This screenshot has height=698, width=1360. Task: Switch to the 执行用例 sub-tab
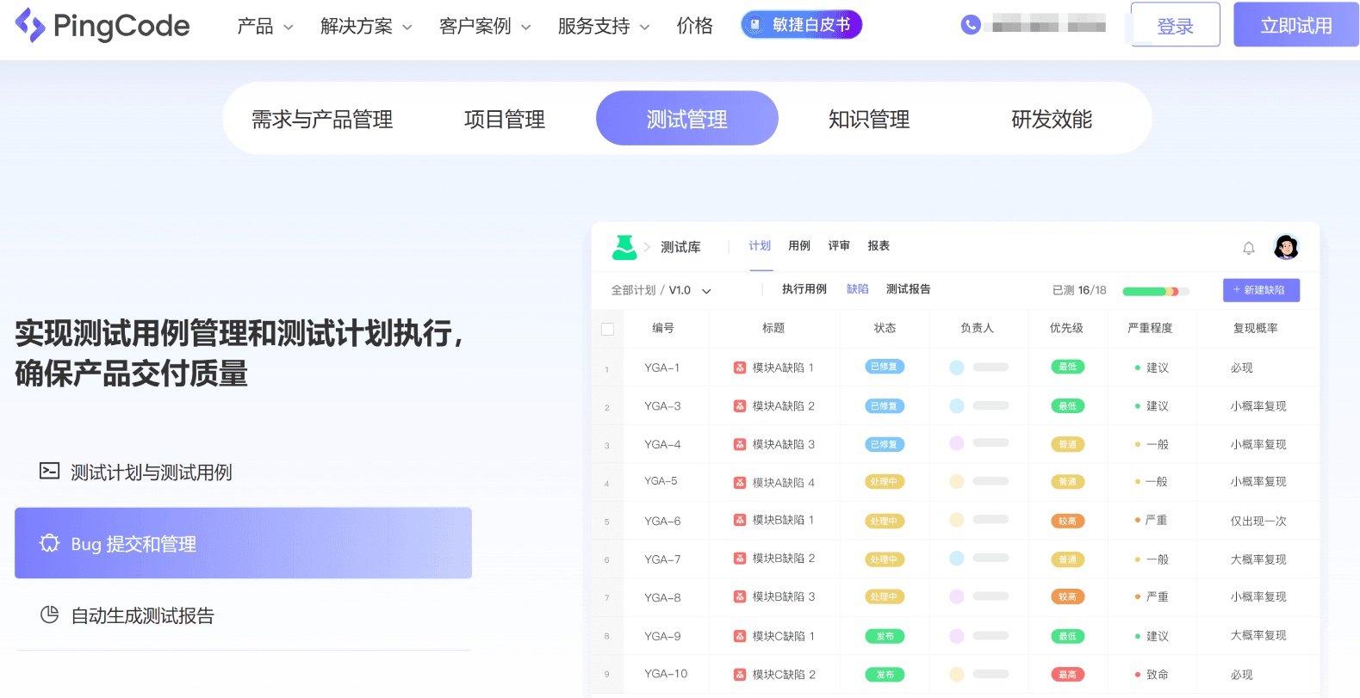[x=804, y=289]
